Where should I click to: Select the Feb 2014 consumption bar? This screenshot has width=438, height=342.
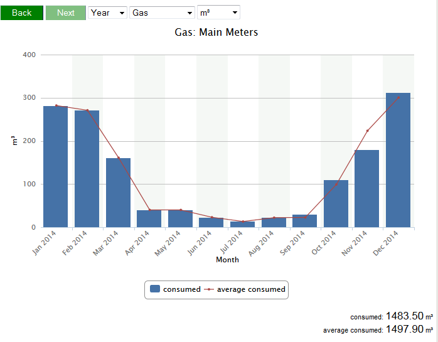point(87,169)
